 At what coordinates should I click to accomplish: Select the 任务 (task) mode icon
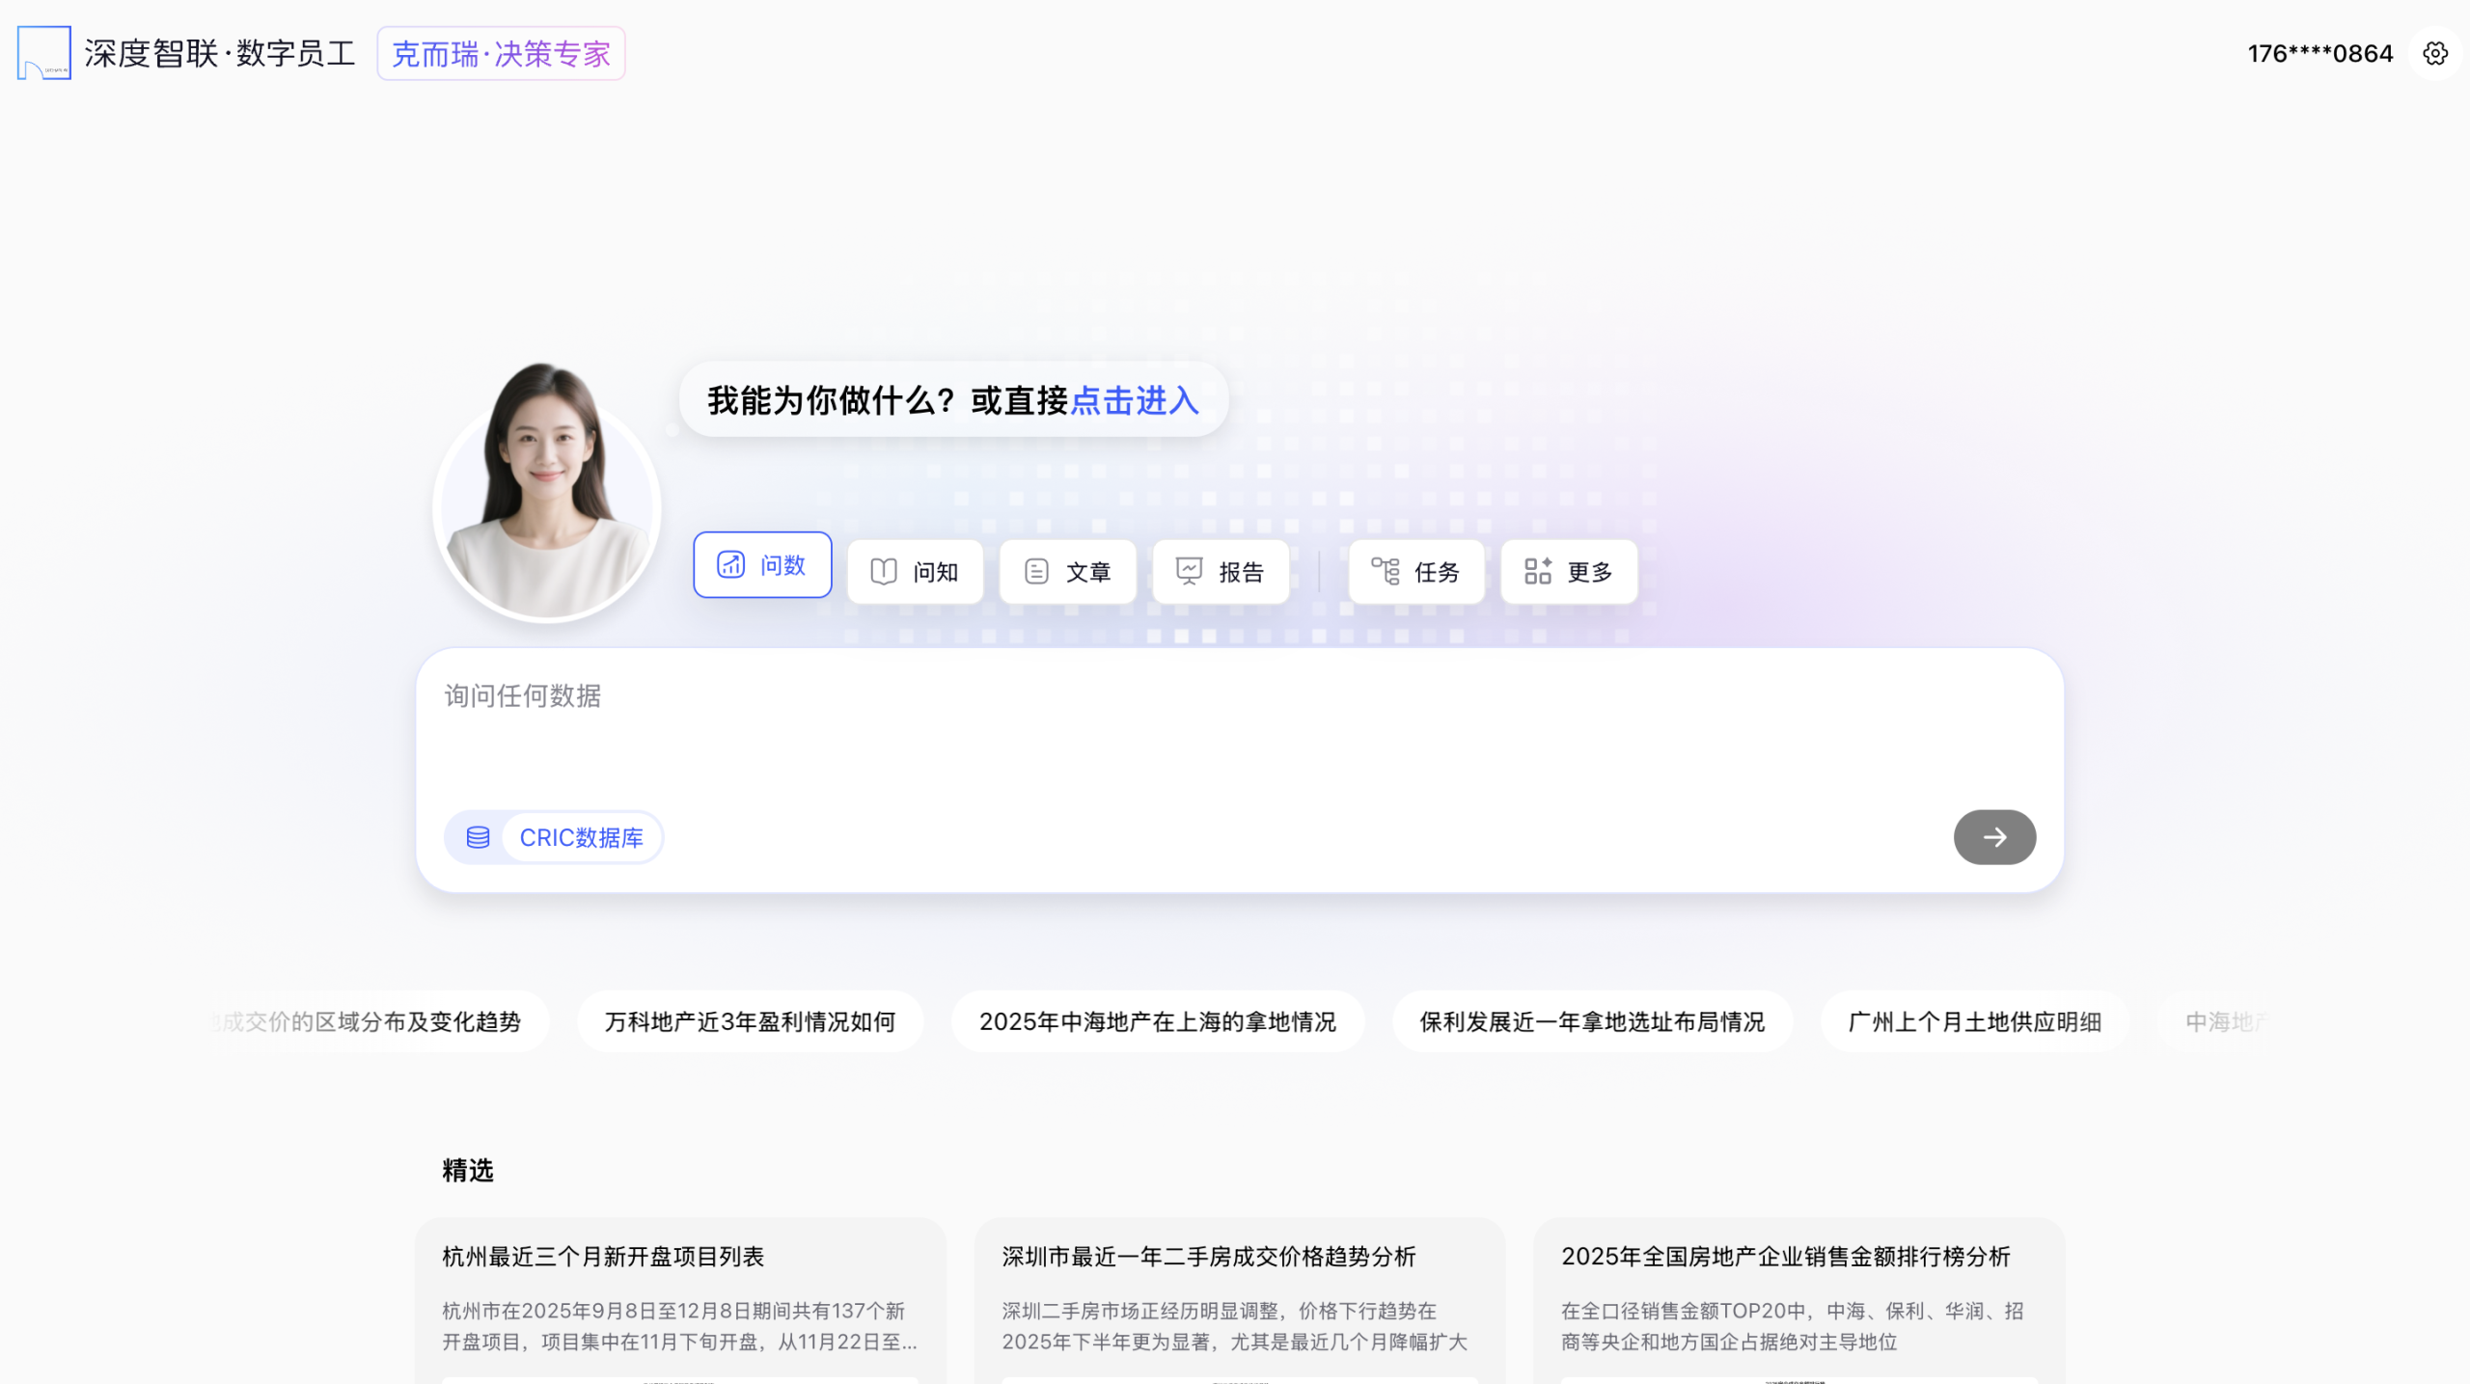click(1386, 571)
